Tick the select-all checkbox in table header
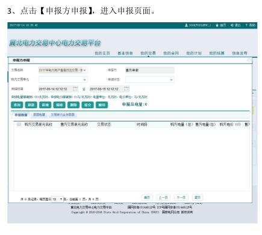The width and height of the screenshot is (262, 235). pyautogui.click(x=19, y=124)
